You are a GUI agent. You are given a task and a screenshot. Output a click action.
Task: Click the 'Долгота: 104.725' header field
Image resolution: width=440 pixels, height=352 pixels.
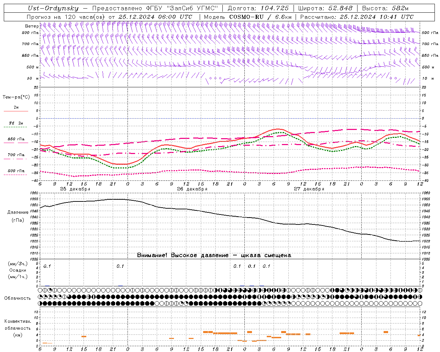[258, 8]
